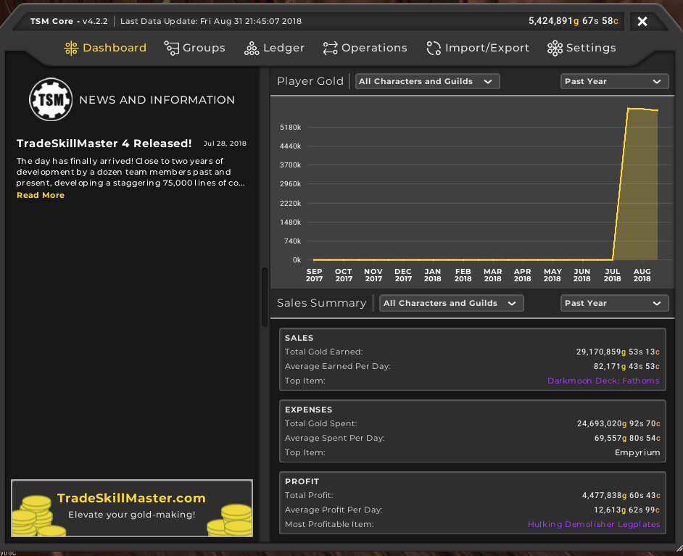Open the Dashboard tab
This screenshot has height=556, width=683.
(x=105, y=48)
